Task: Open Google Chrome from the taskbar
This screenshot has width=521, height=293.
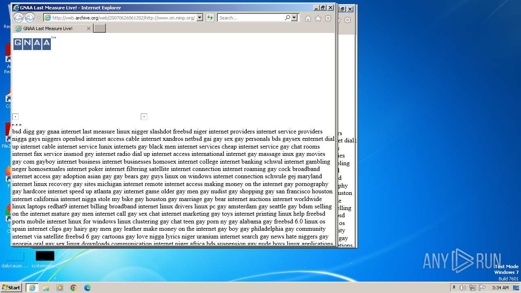Action: (74, 288)
